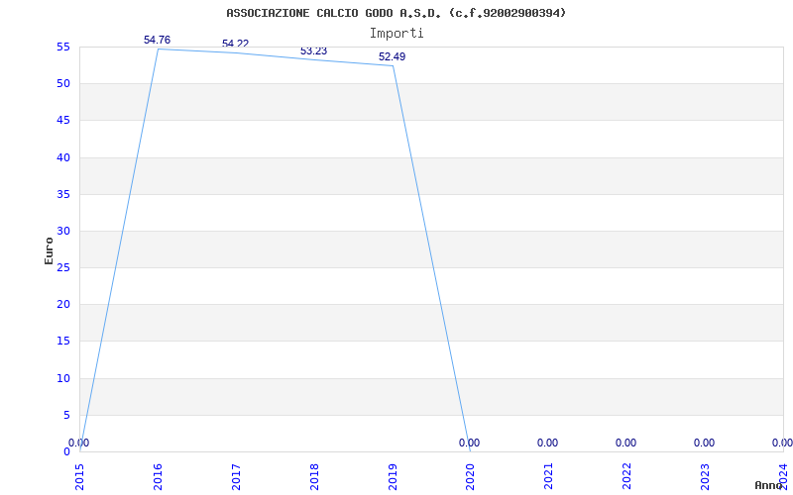Click the Importi subtitle
Screen dimensions: 793x495
point(396,34)
